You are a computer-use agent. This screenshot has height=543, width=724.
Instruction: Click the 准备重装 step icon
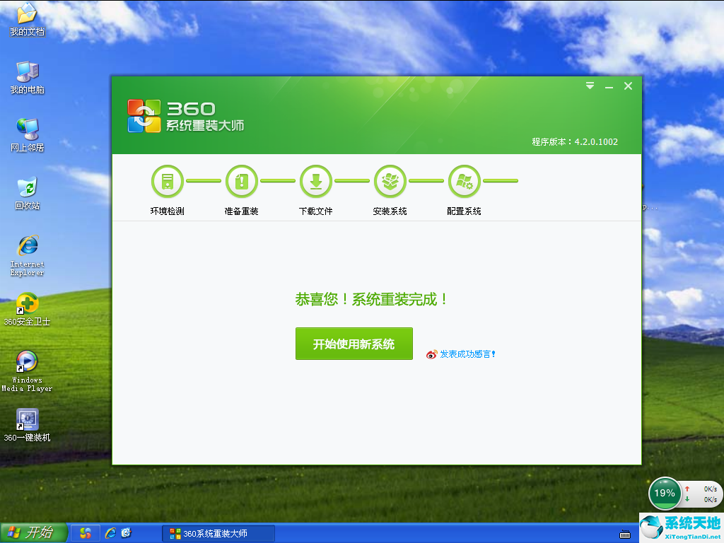click(242, 182)
